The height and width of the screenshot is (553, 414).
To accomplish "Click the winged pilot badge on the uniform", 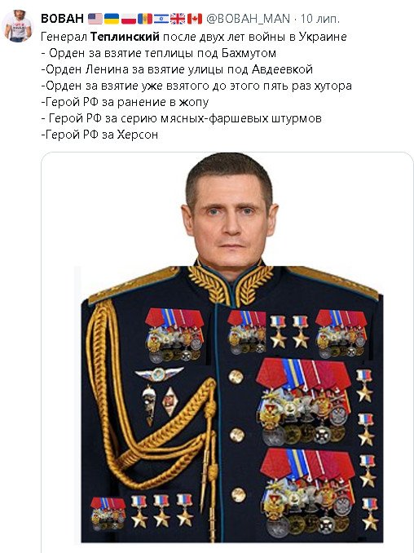I will 159,374.
